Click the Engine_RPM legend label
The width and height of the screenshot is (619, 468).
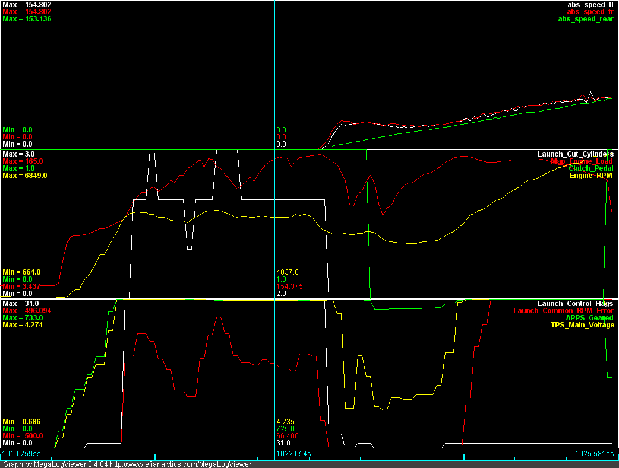pyautogui.click(x=592, y=176)
